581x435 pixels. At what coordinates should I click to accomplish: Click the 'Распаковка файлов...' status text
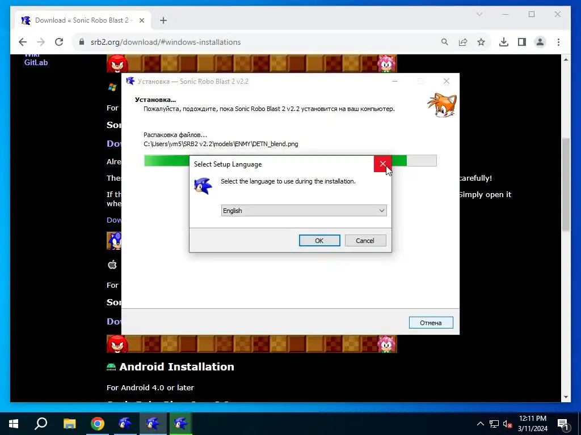[175, 135]
